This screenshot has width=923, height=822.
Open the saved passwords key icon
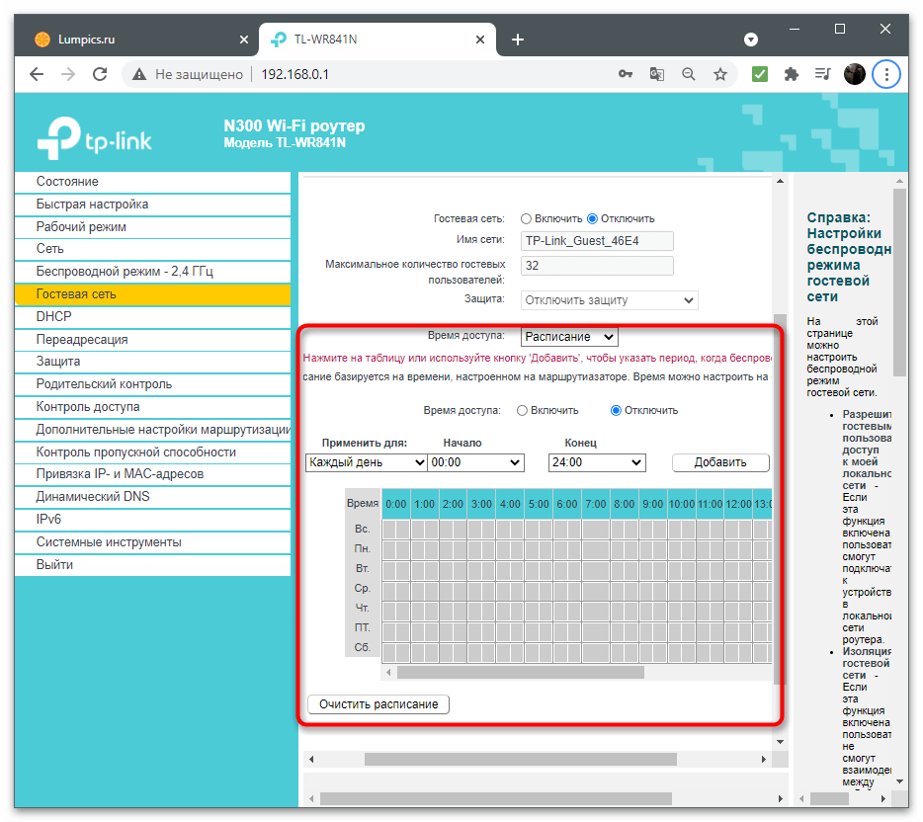point(626,74)
